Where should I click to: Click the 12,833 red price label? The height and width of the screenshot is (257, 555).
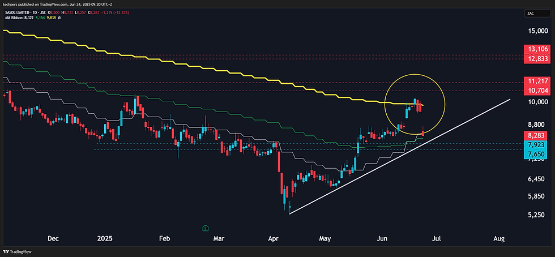coord(536,59)
